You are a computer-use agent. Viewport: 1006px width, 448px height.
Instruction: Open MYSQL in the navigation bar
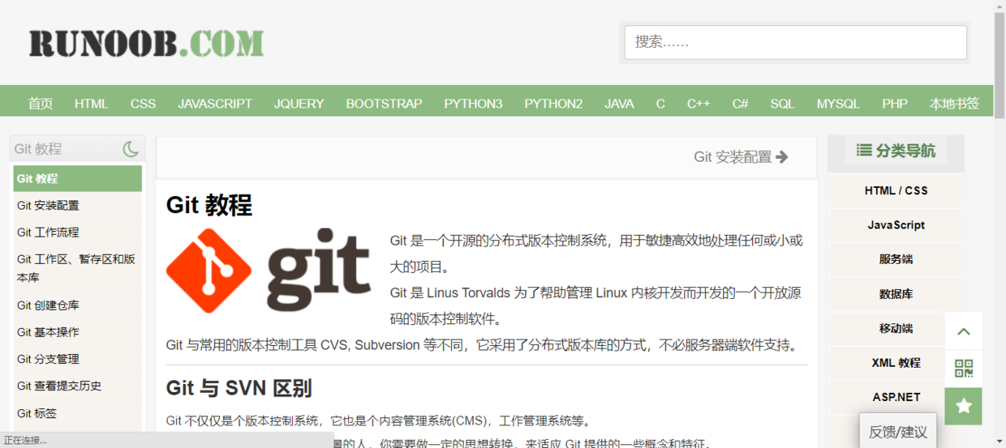[838, 104]
